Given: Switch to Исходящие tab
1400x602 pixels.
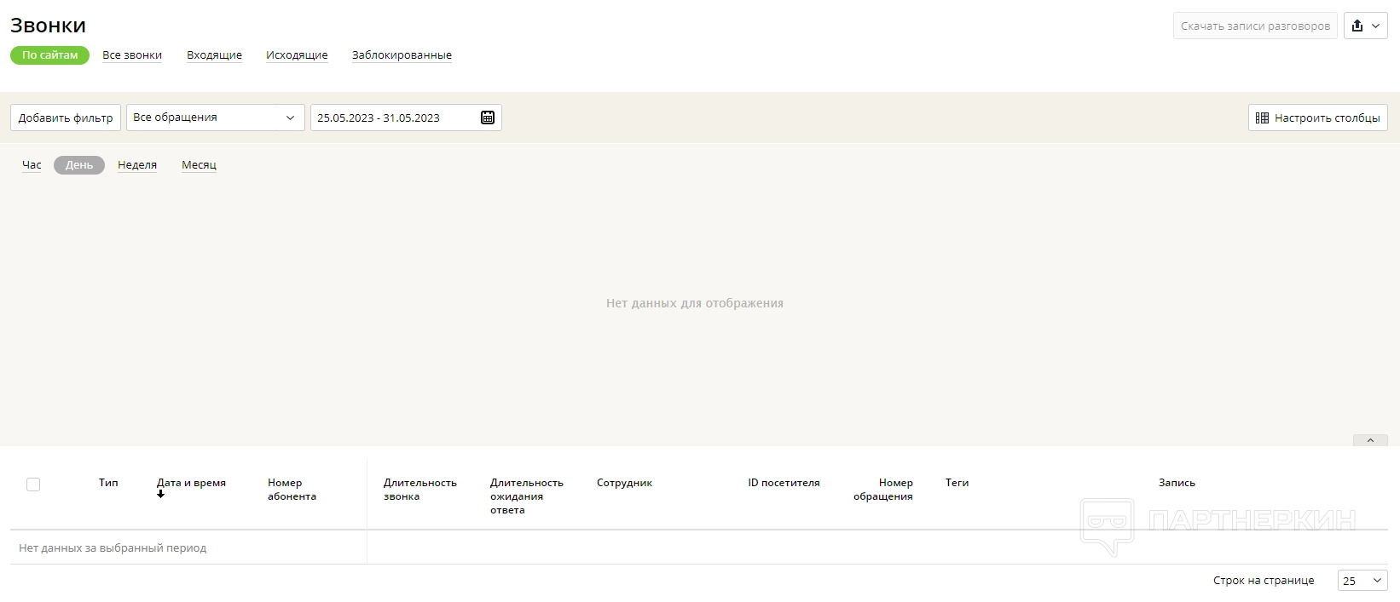Looking at the screenshot, I should click(297, 55).
